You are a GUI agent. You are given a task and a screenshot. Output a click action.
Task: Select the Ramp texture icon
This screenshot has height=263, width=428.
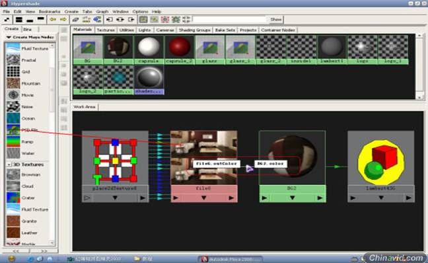[x=13, y=142]
